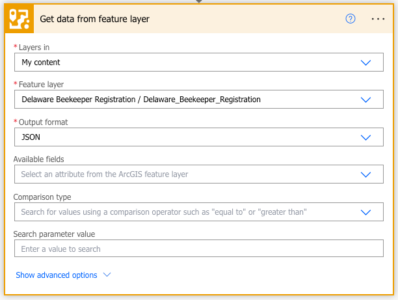
Task: Expand the Feature layer dropdown arrow
Action: pos(365,100)
